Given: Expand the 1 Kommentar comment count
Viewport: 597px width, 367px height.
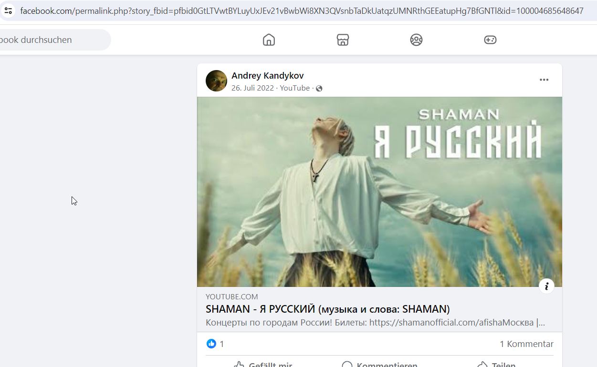Looking at the screenshot, I should (526, 344).
